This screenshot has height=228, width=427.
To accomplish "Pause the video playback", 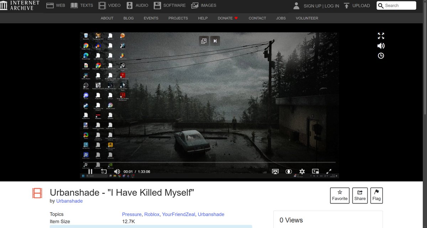I will 90,171.
